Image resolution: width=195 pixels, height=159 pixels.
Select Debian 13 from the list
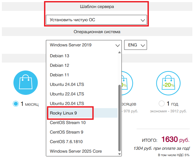[x=82, y=56]
